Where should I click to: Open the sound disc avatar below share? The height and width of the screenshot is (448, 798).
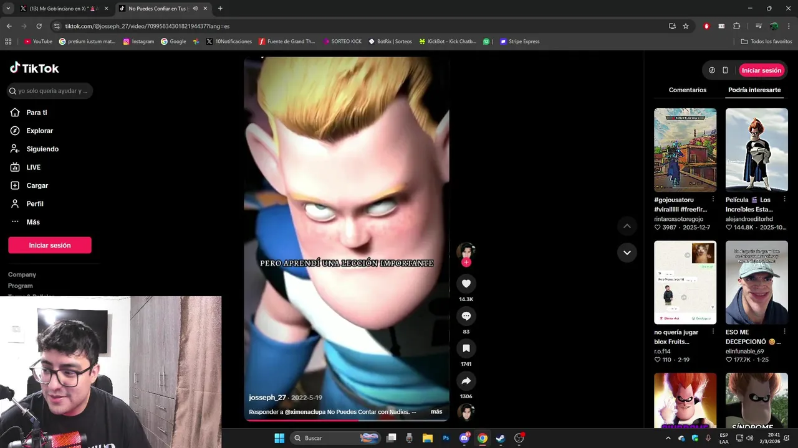466,412
